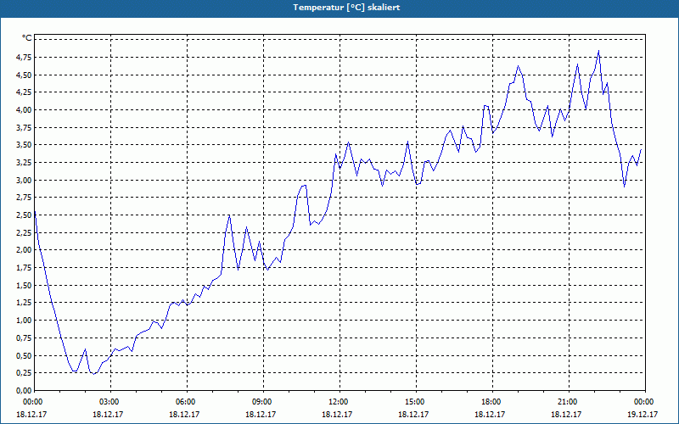The height and width of the screenshot is (424, 679).
Task: Click the 3,00 y-axis value
Action: 25,180
